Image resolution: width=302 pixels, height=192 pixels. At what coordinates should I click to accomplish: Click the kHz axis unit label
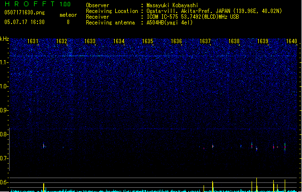point(4,39)
